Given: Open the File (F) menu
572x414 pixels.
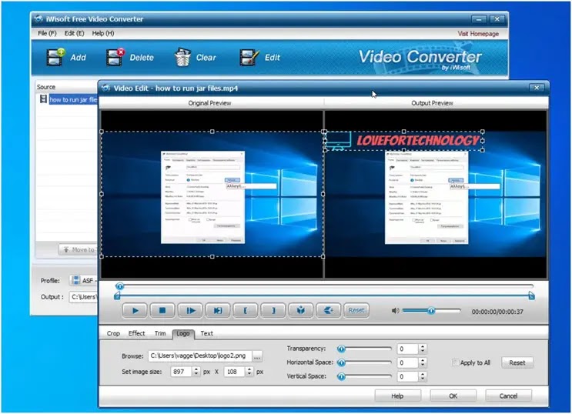Looking at the screenshot, I should click(x=47, y=33).
